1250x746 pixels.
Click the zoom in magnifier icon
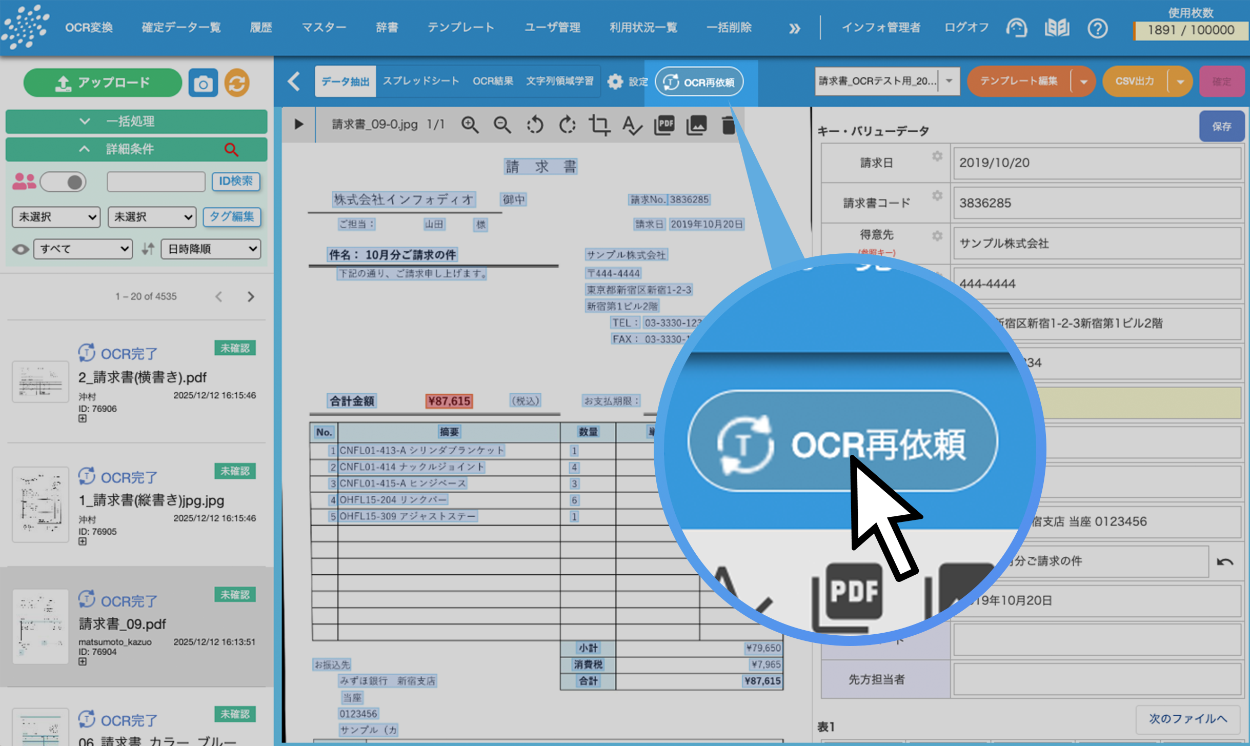[x=470, y=125]
